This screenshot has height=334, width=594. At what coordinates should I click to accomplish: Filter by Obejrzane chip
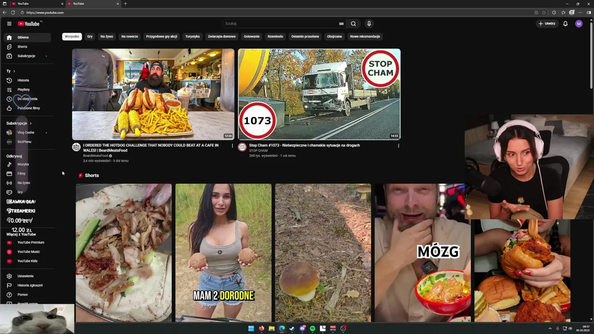tap(334, 37)
